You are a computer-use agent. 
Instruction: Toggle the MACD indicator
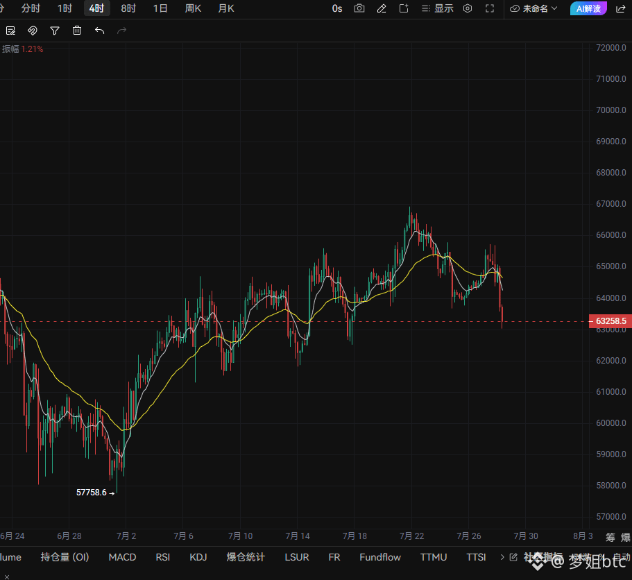tap(122, 557)
